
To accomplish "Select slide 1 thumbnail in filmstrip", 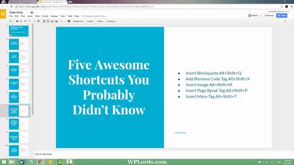I will (x=19, y=31).
